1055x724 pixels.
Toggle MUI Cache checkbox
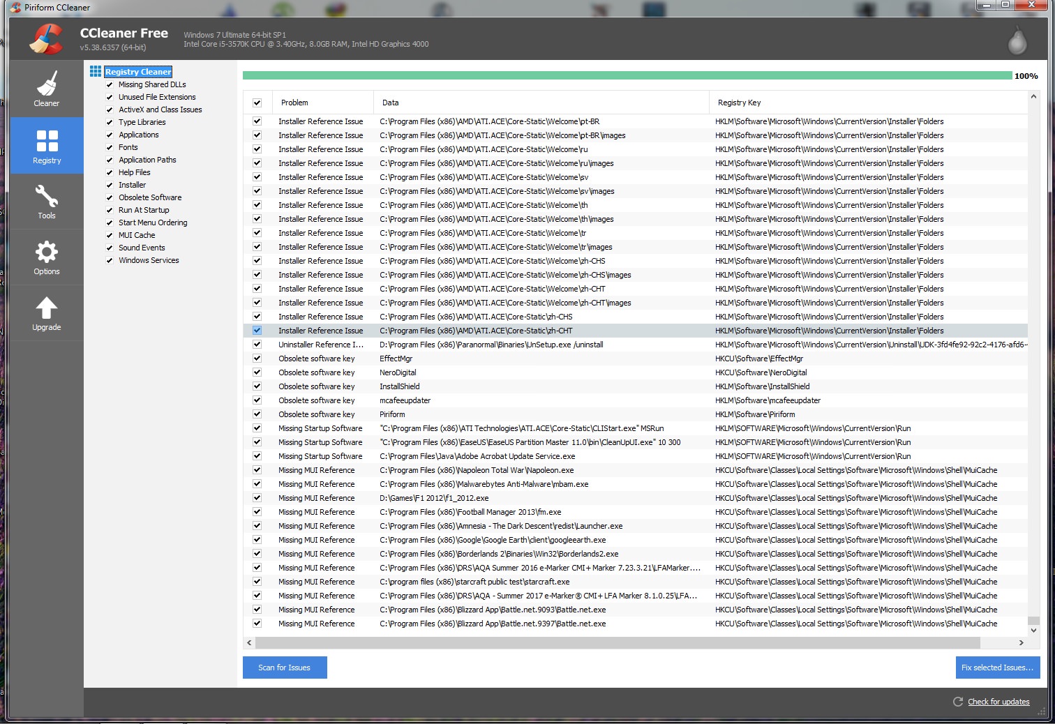[x=110, y=235]
